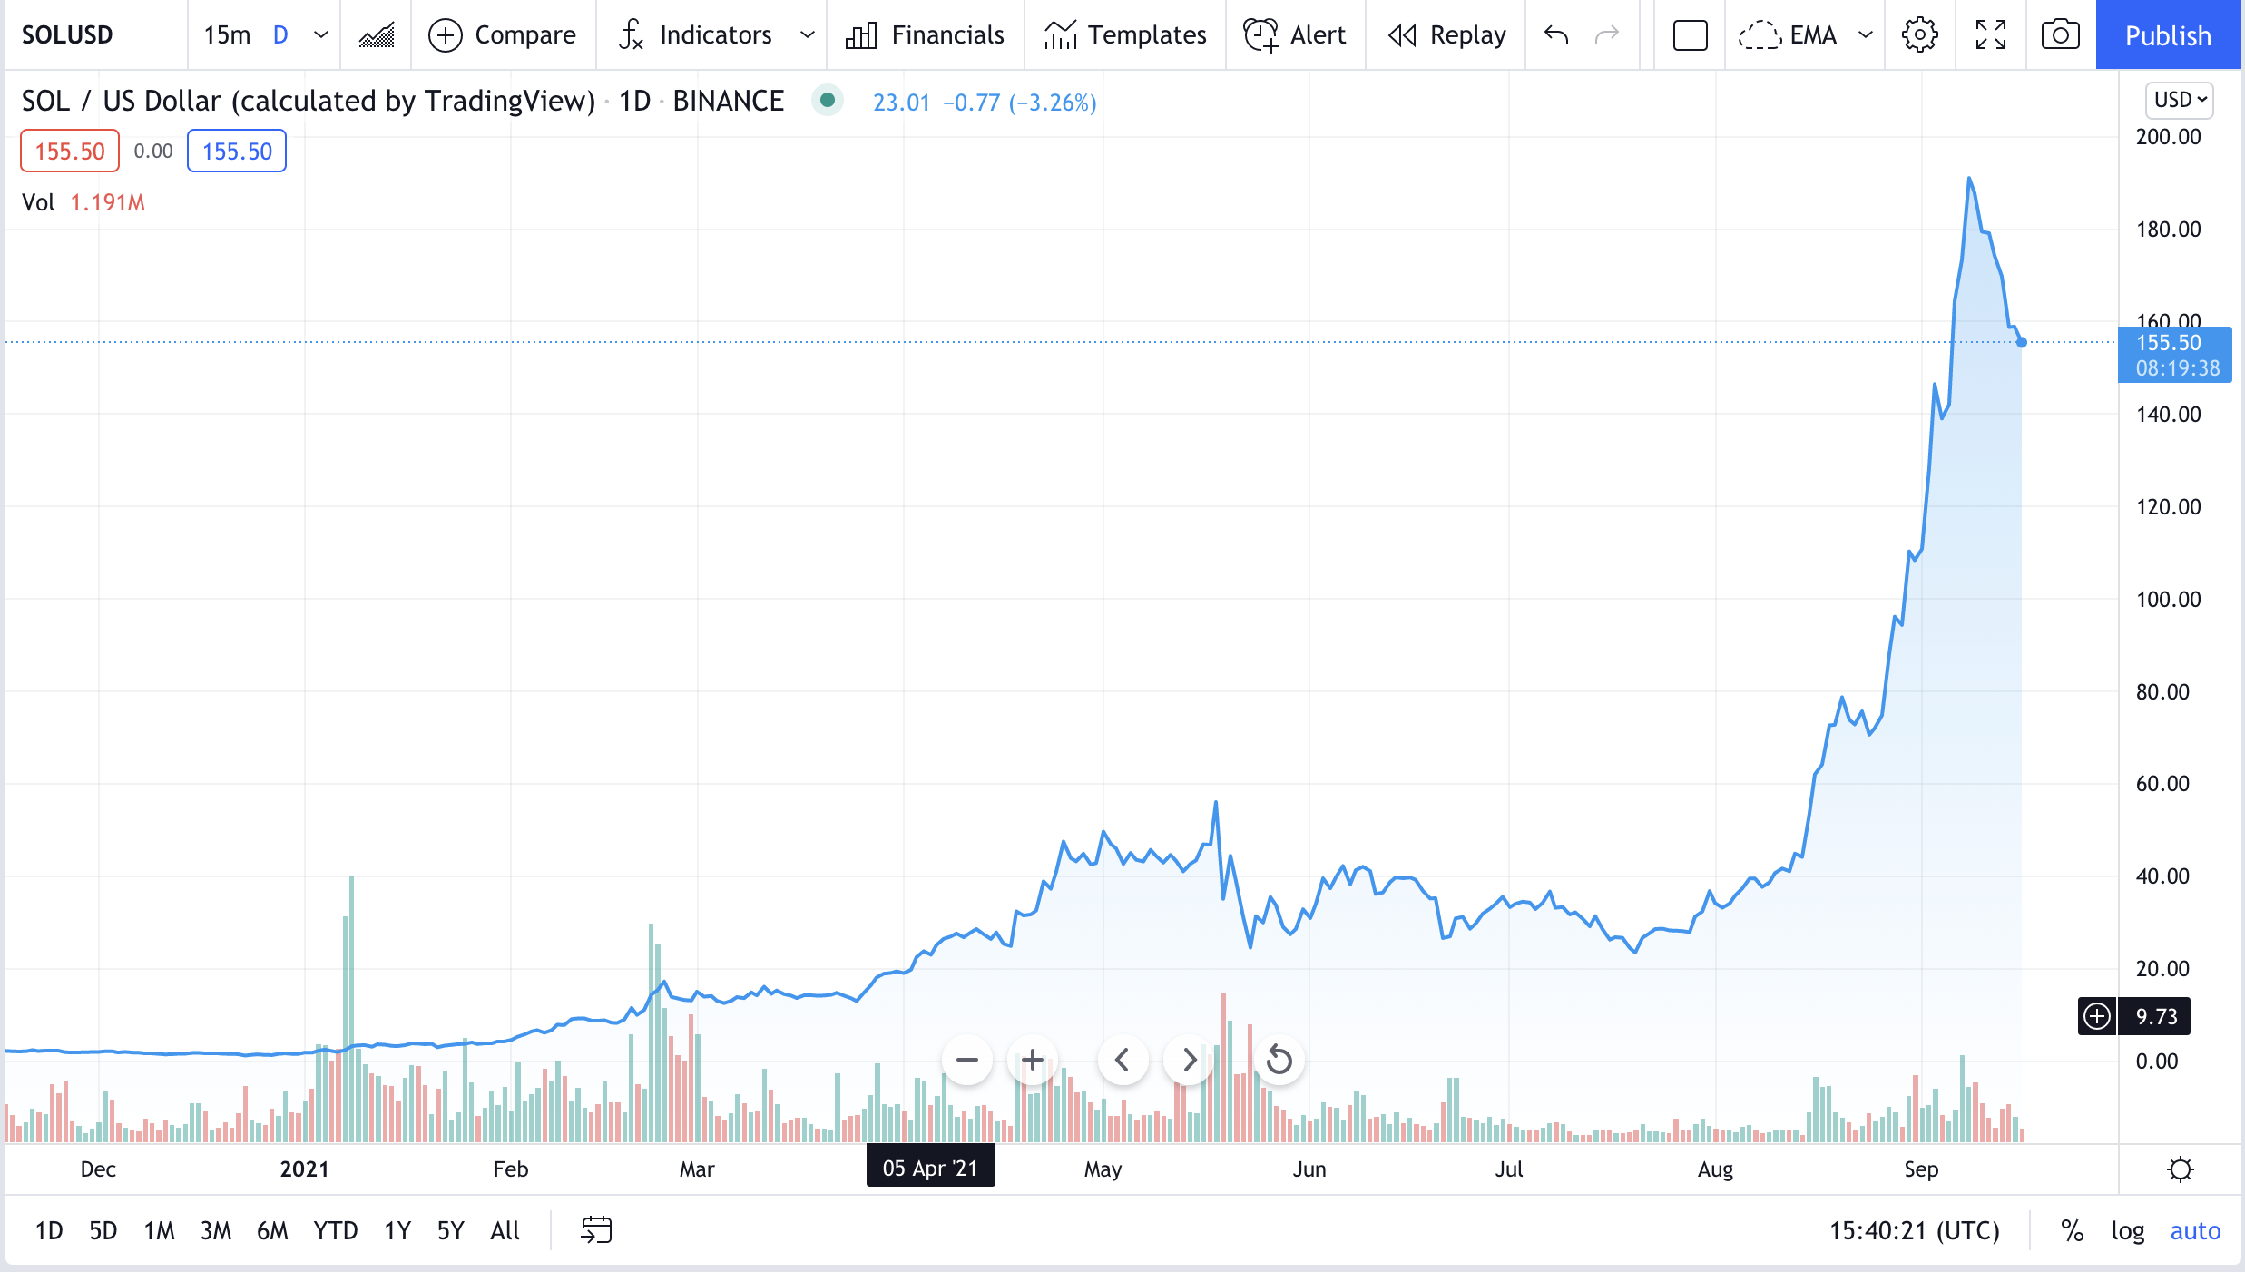This screenshot has height=1272, width=2245.
Task: Toggle the percent scale mode
Action: coord(2072,1231)
